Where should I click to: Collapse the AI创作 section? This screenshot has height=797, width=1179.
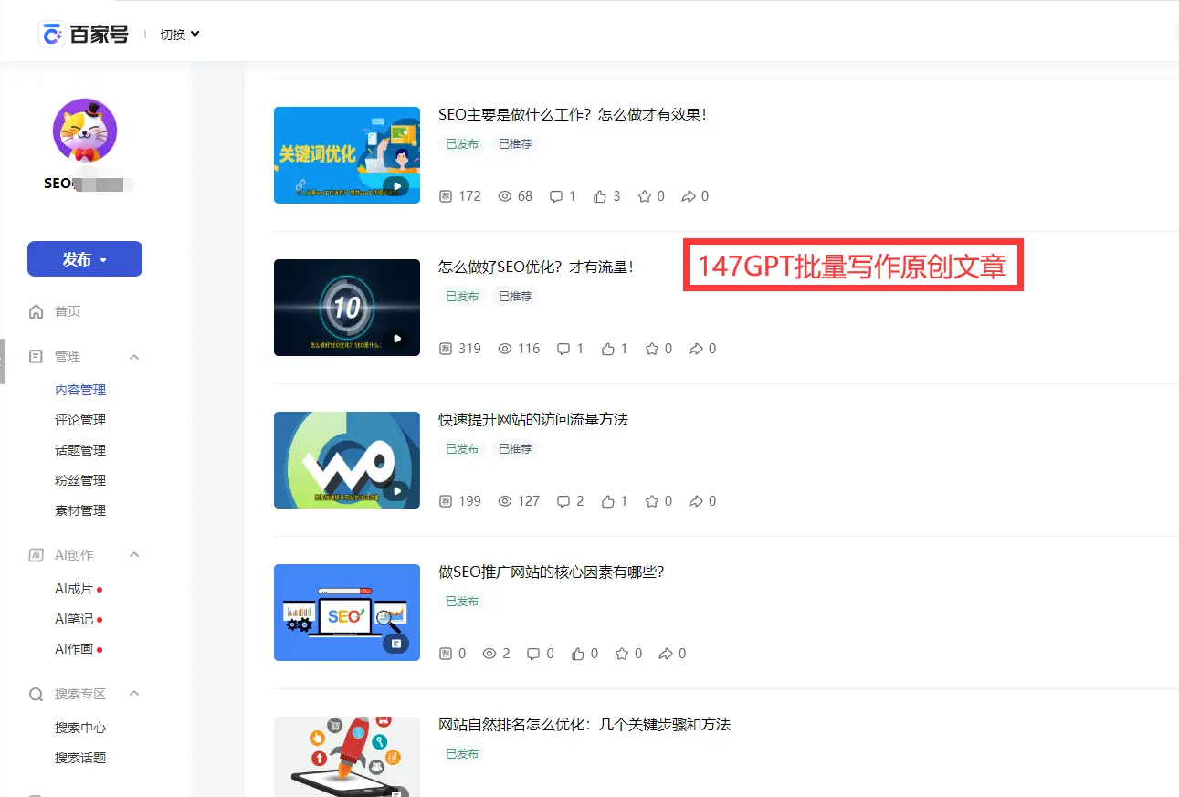[134, 554]
